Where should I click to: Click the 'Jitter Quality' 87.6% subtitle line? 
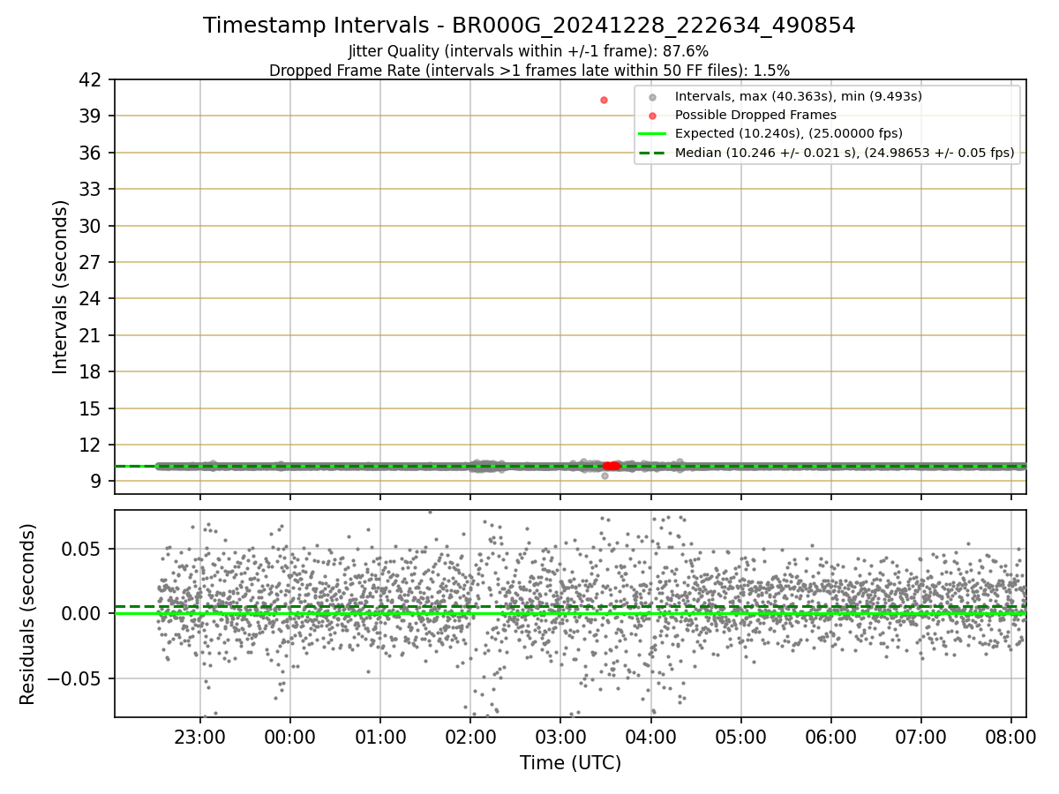[529, 51]
